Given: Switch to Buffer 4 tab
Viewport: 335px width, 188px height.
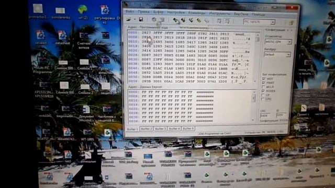Looking at the screenshot, I should pyautogui.click(x=174, y=129).
